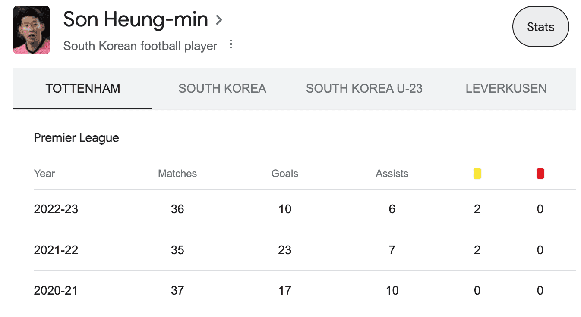
Task: Click the Matches column header
Action: coord(177,174)
